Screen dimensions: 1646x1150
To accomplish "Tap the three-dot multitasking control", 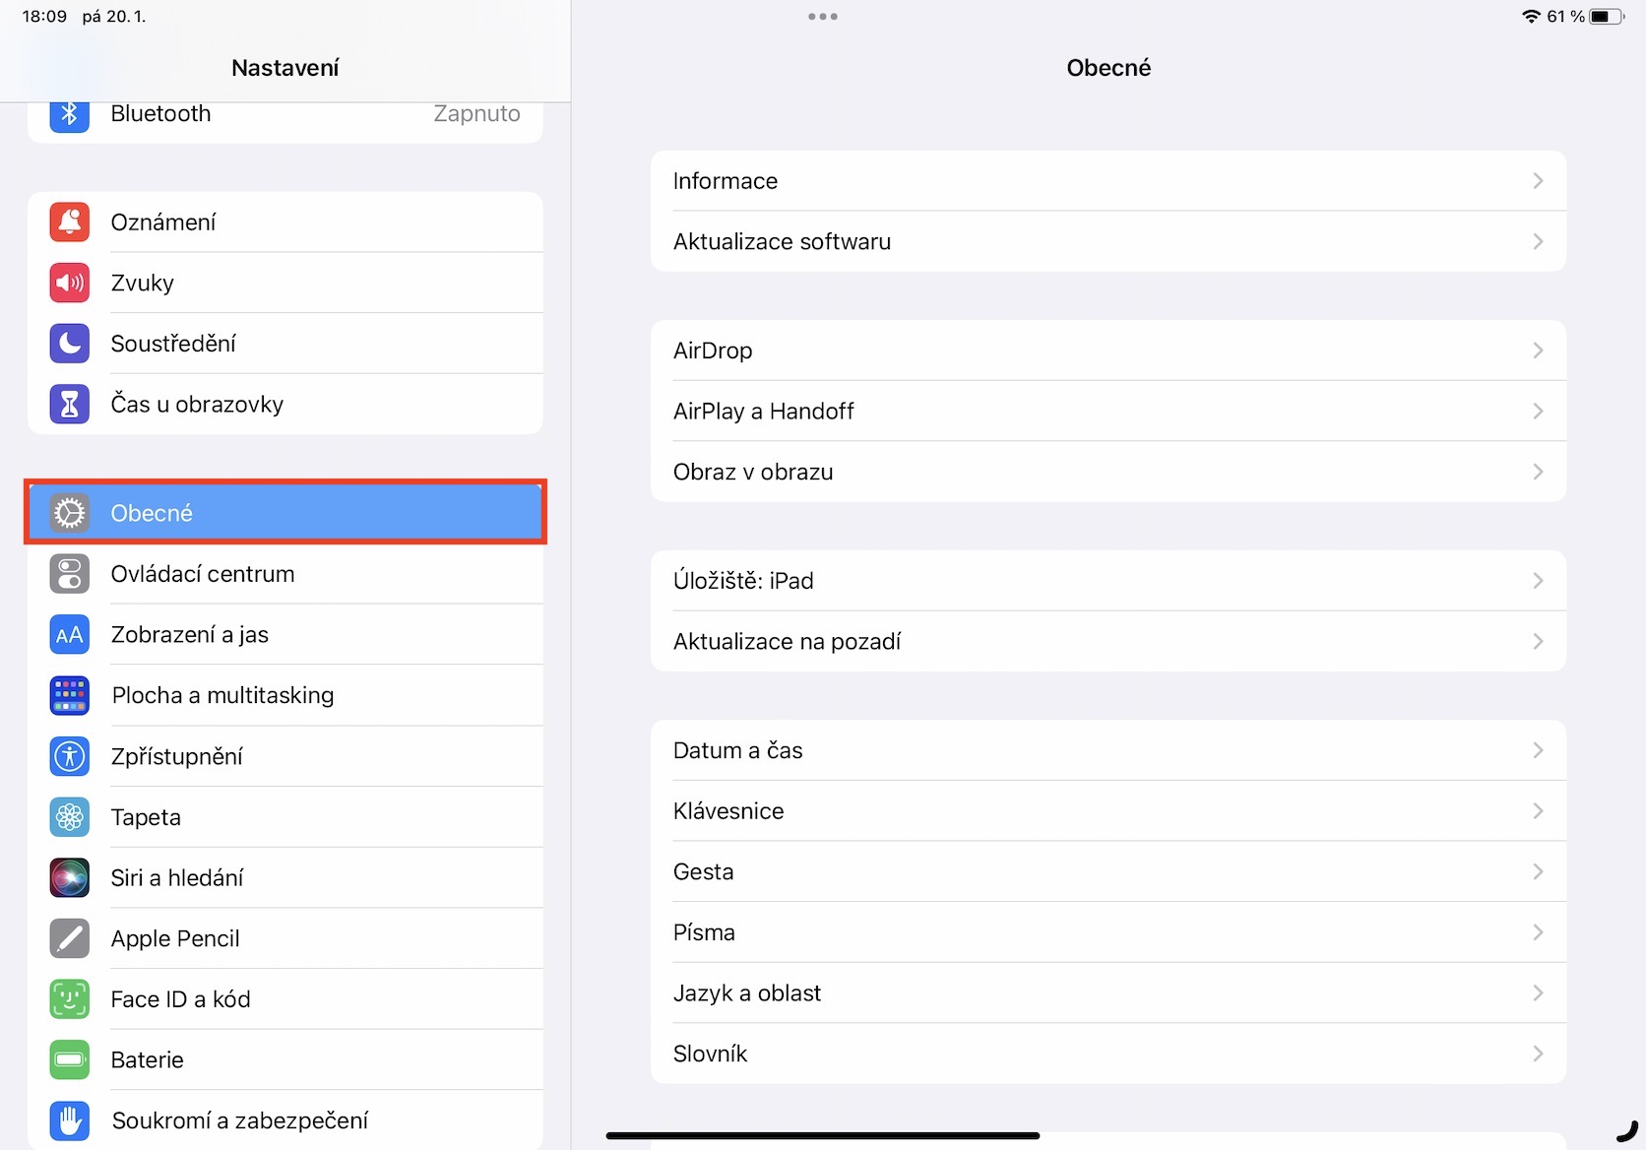I will tap(822, 17).
